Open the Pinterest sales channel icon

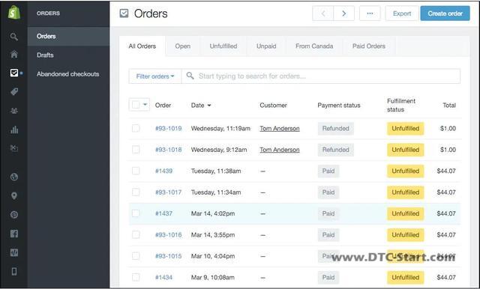[14, 215]
